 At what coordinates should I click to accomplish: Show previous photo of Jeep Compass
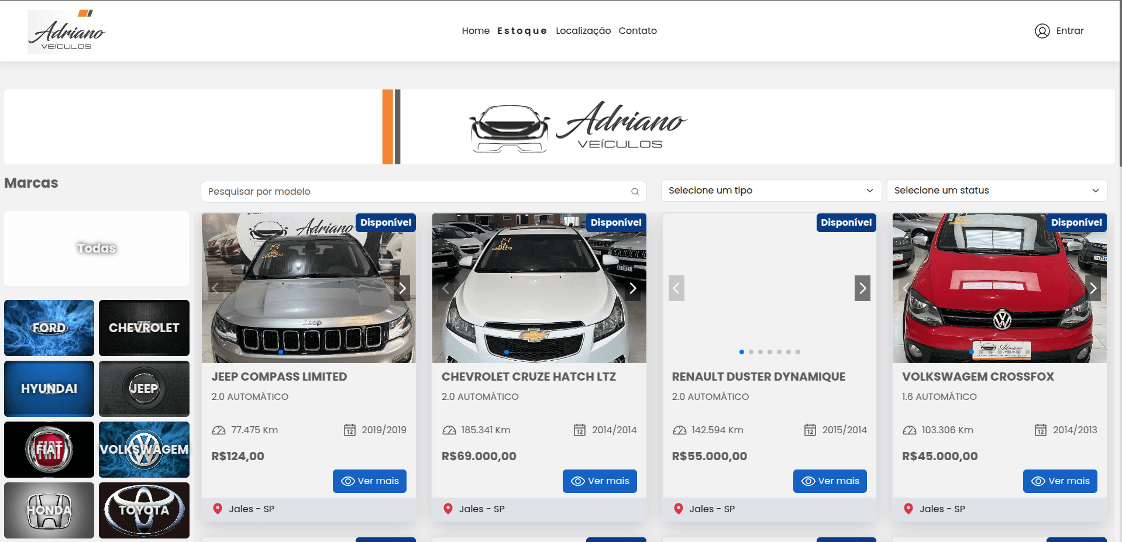[x=216, y=288]
